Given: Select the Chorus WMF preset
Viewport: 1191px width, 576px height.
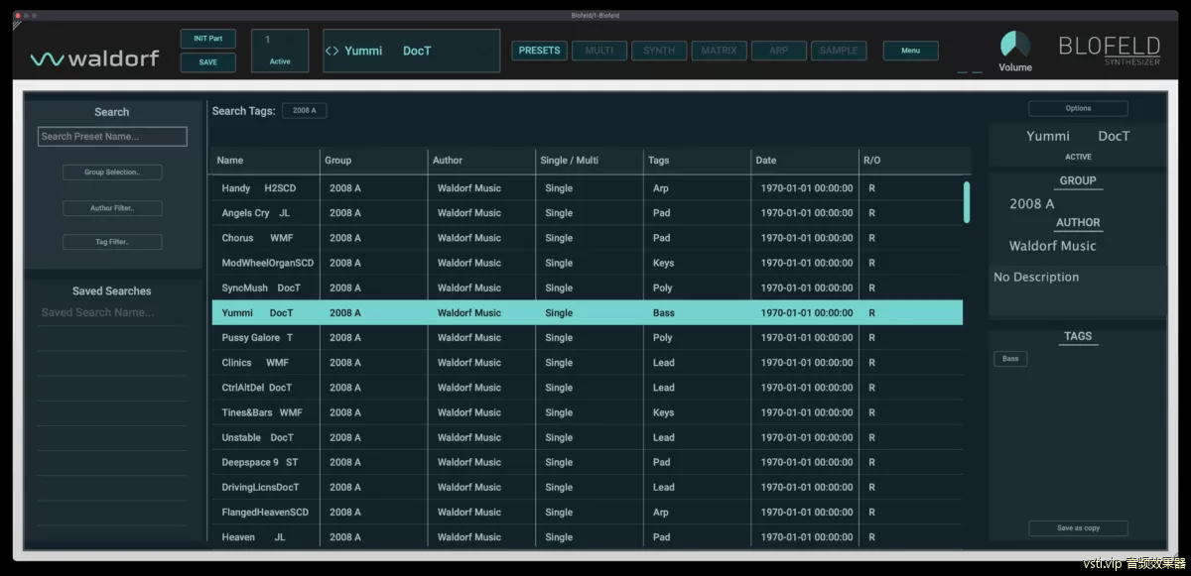Looking at the screenshot, I should (587, 238).
